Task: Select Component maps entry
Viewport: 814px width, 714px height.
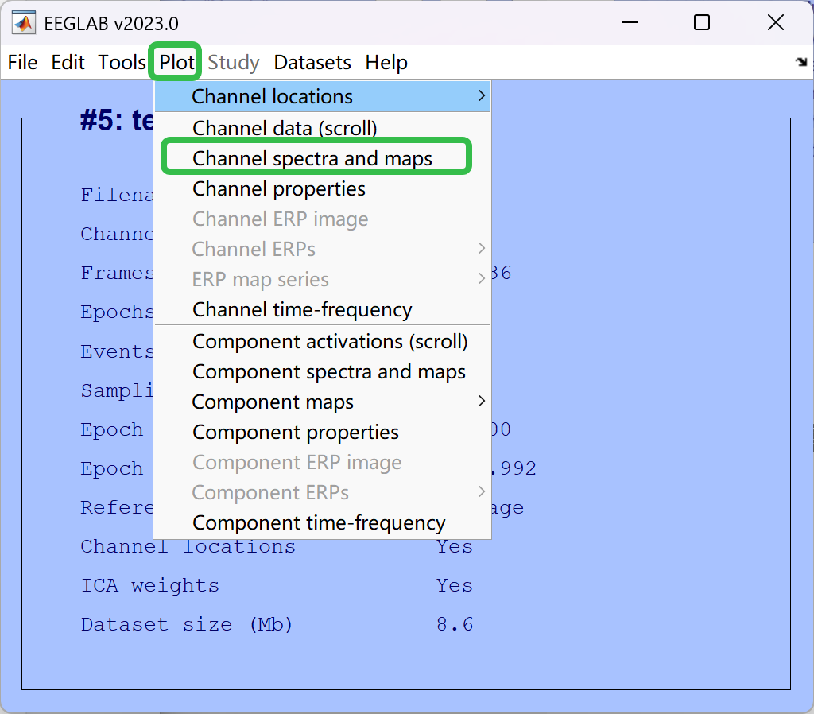Action: pyautogui.click(x=322, y=402)
